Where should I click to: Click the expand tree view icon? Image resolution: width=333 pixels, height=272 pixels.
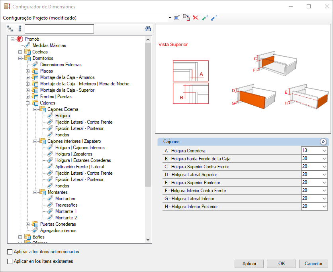10,28
